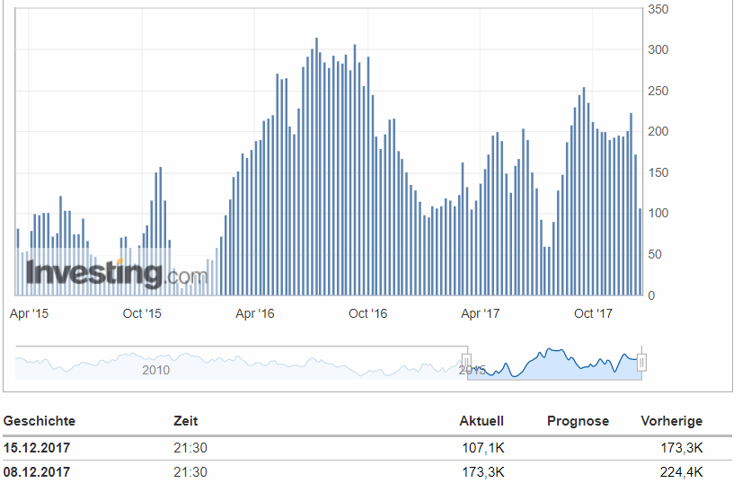
Task: Click the 224,4K previous value
Action: click(682, 472)
